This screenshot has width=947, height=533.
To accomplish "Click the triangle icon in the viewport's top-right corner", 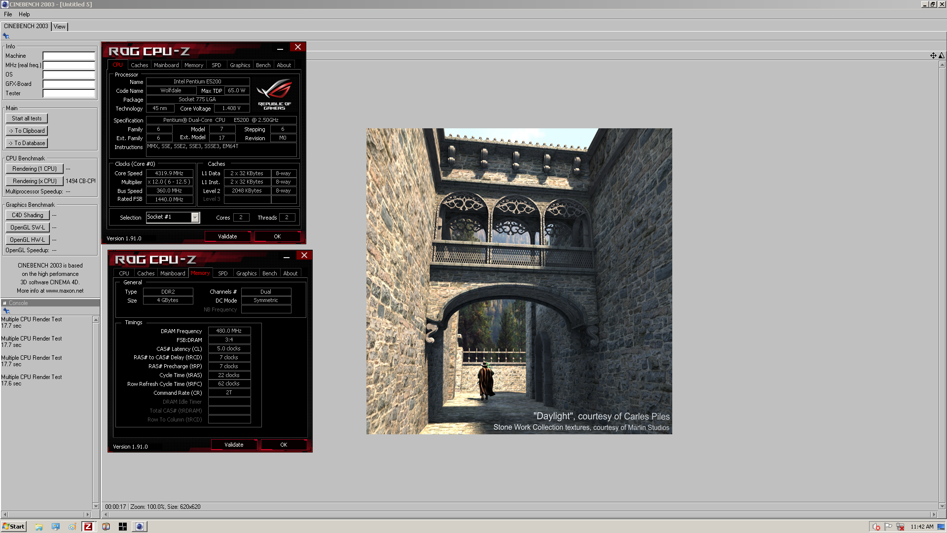I will pos(942,56).
